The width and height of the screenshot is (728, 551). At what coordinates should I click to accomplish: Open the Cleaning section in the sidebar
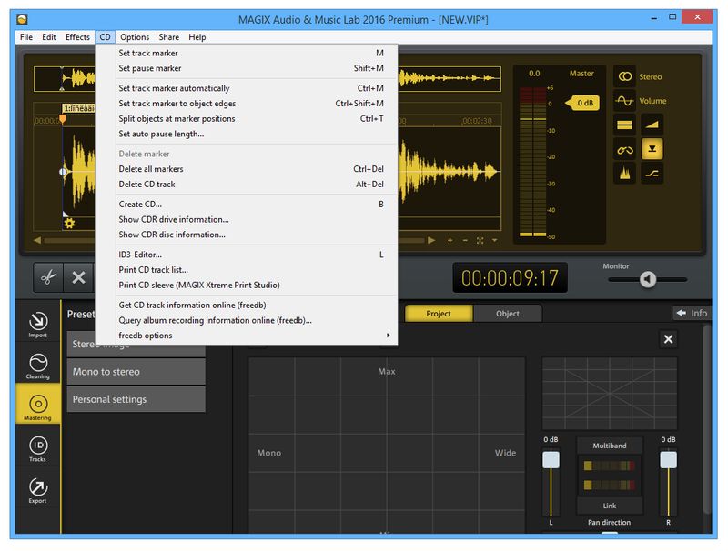(x=37, y=364)
